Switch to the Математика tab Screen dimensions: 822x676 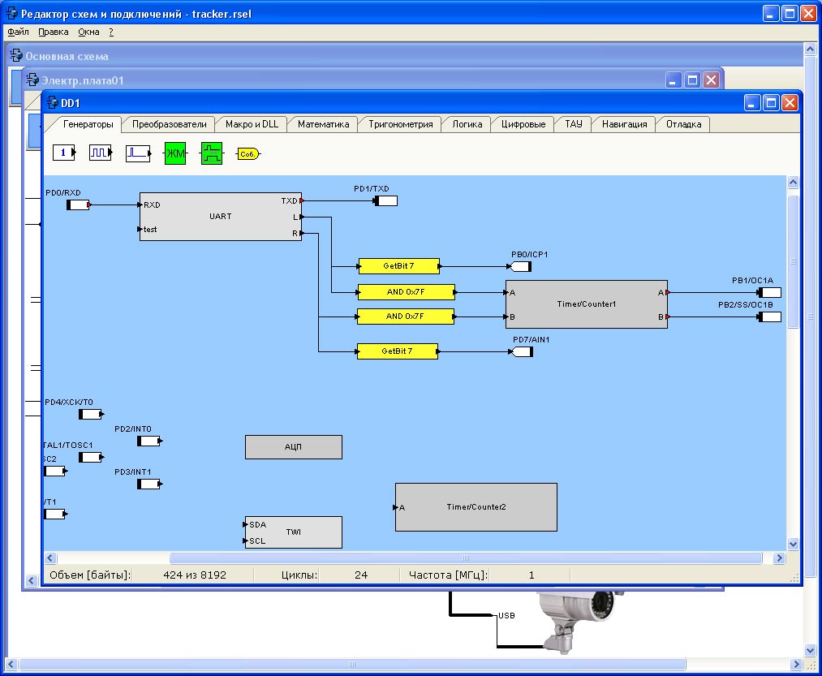[x=323, y=124]
